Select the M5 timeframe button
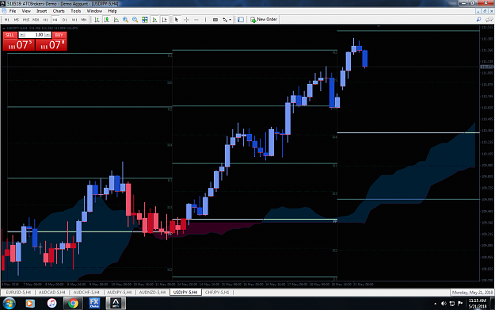The height and width of the screenshot is (310, 495). (x=16, y=20)
